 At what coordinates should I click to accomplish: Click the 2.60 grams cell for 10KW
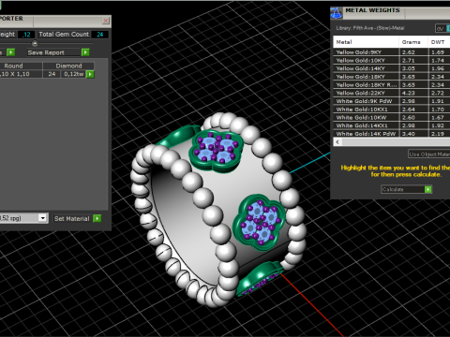[x=413, y=117]
